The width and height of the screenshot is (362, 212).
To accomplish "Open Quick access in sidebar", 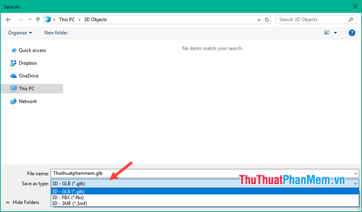I will pyautogui.click(x=32, y=50).
